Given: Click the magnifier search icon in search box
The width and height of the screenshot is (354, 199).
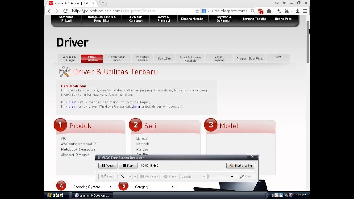Looking at the screenshot, I should tap(253, 11).
